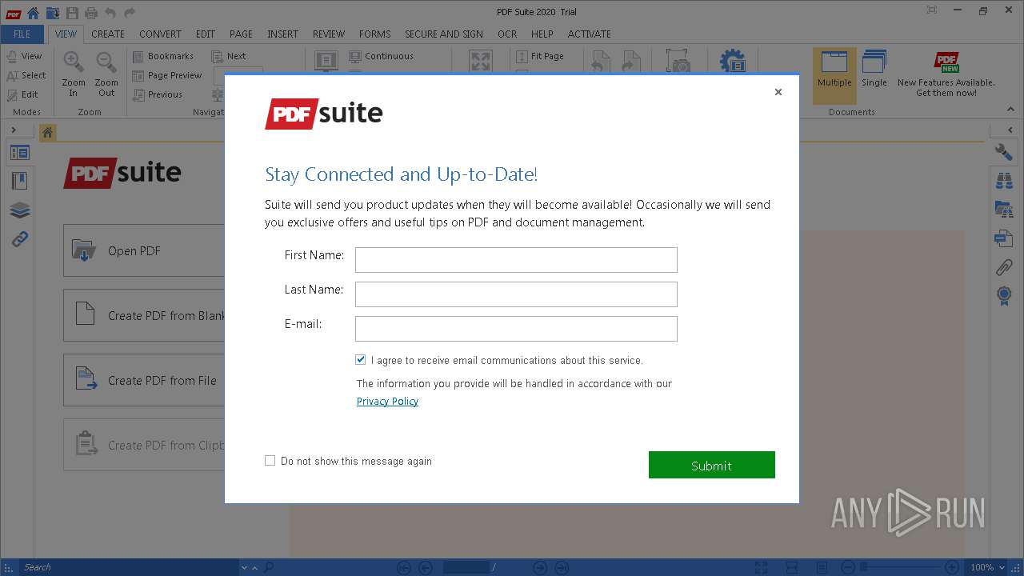The width and height of the screenshot is (1024, 576).
Task: Click the Home icon in quick access toolbar
Action: (33, 12)
